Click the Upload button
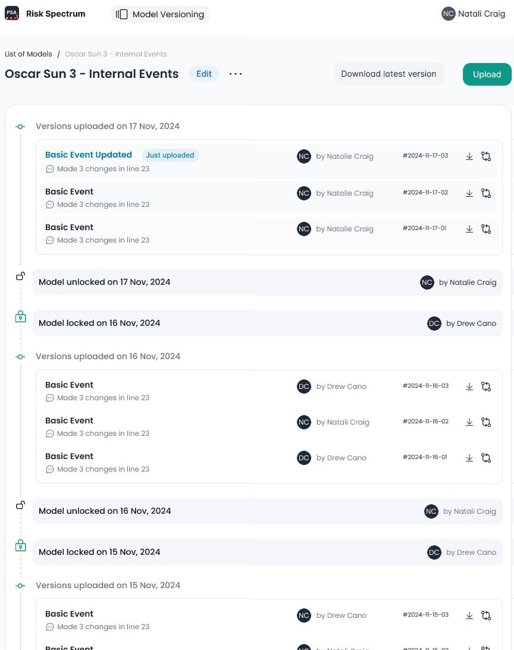The height and width of the screenshot is (650, 514). pyautogui.click(x=487, y=74)
